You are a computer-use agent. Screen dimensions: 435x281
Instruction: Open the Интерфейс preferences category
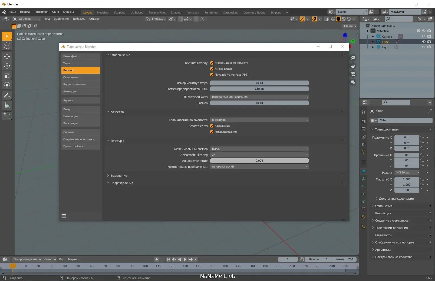(81, 56)
